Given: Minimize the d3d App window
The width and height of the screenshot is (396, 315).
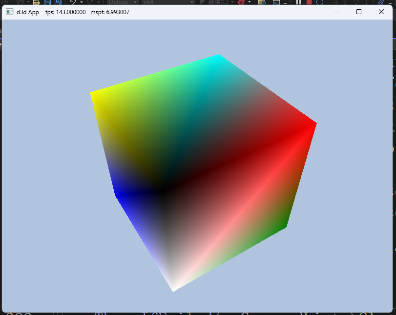Looking at the screenshot, I should pos(336,12).
